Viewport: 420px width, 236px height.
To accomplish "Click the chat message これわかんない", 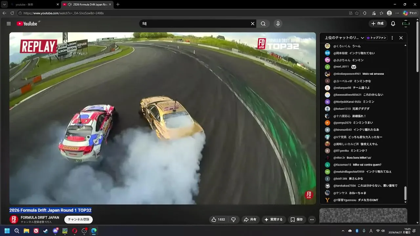I will coord(373,95).
